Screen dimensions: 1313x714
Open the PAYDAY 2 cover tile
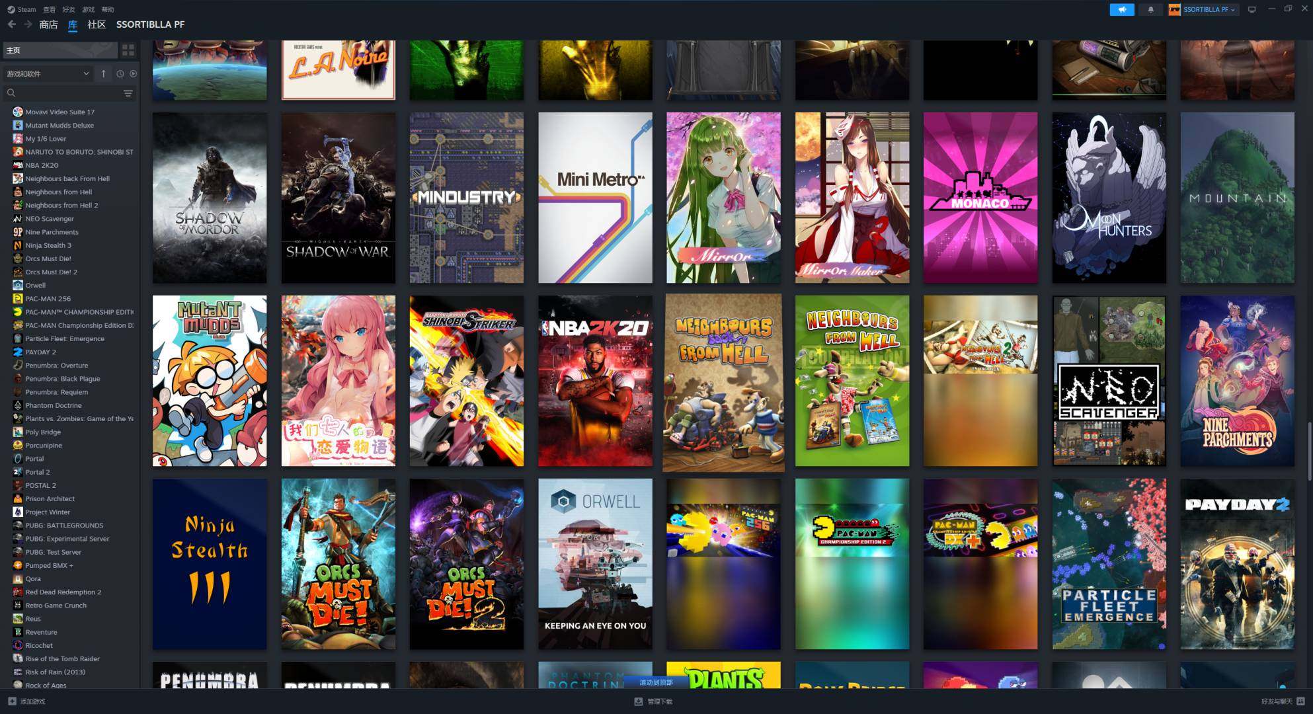[1238, 564]
